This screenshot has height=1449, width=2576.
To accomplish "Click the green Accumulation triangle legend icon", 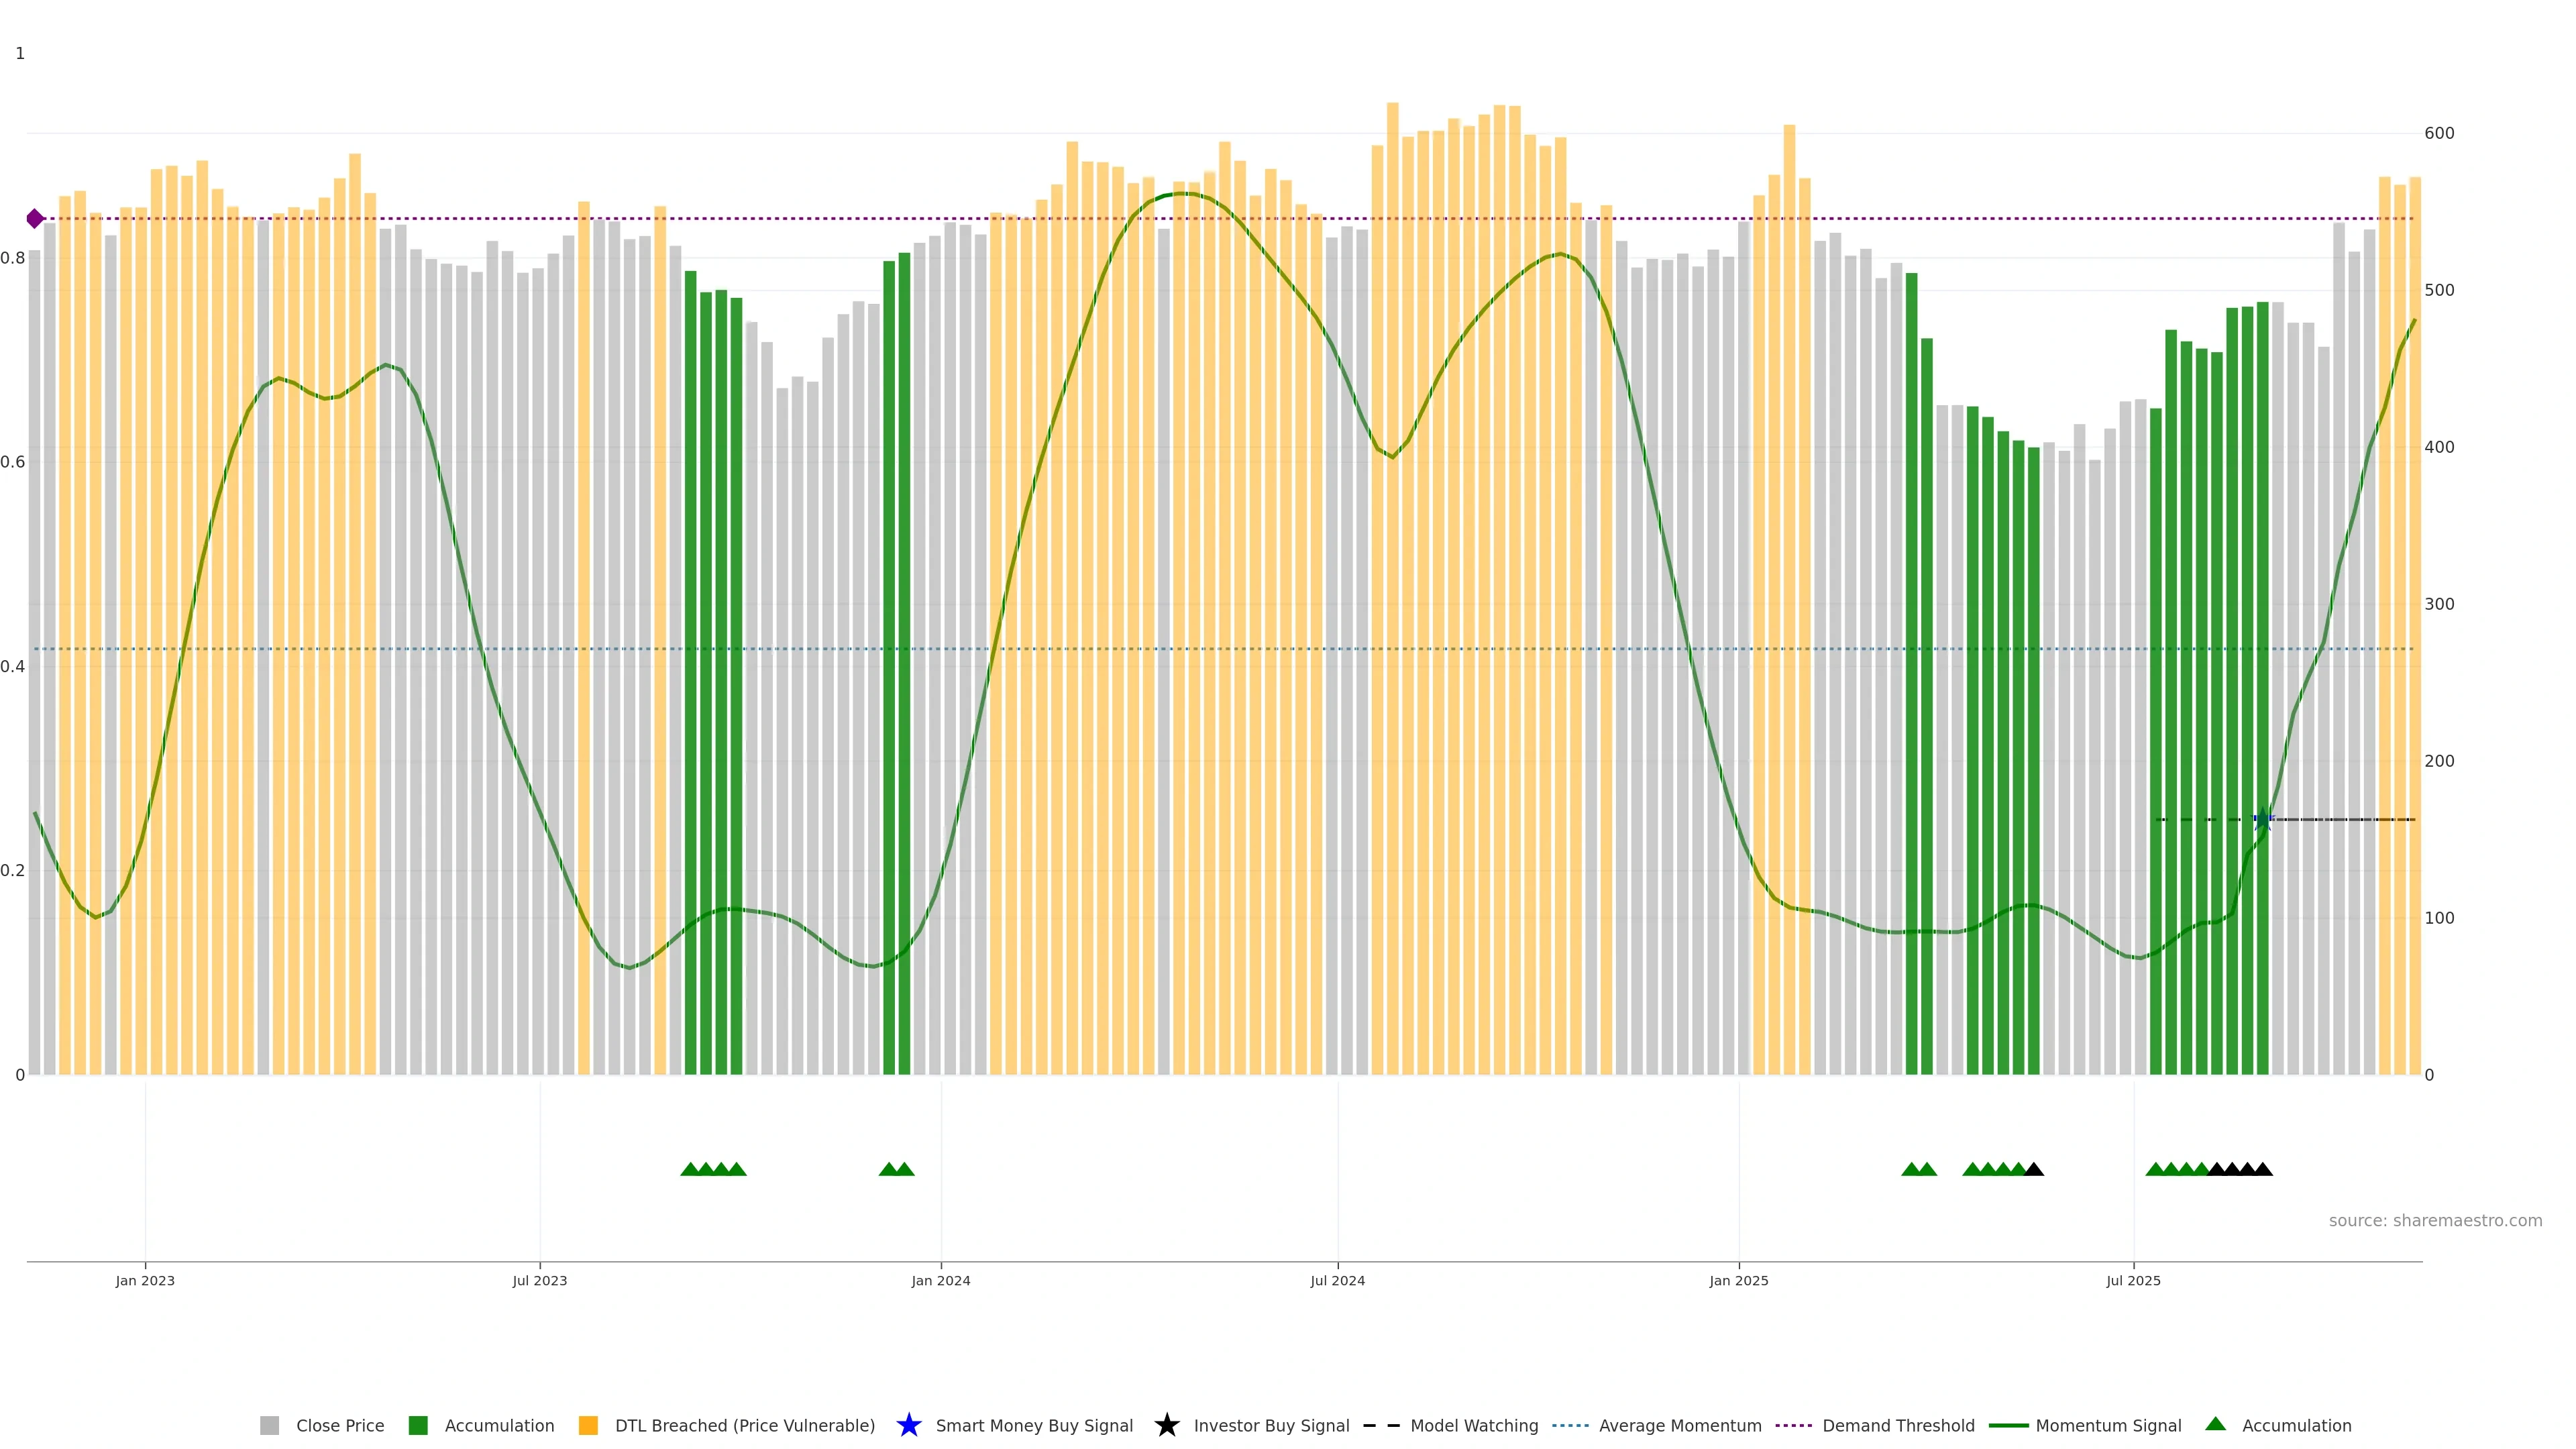I will pos(2215,1424).
